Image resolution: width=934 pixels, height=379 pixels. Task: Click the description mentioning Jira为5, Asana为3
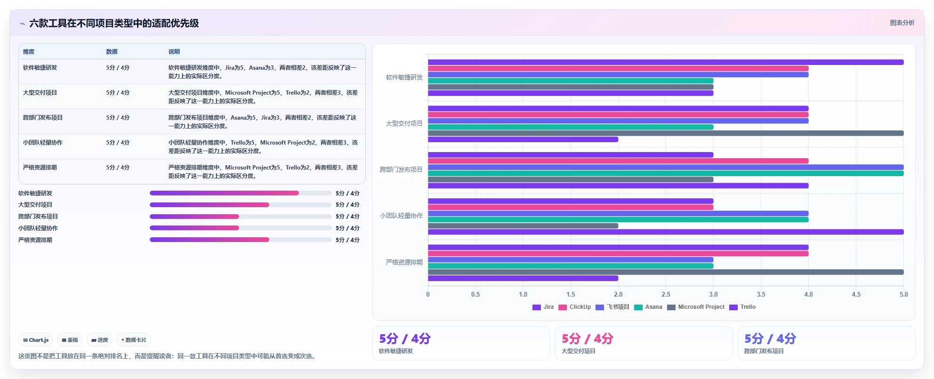(x=263, y=72)
